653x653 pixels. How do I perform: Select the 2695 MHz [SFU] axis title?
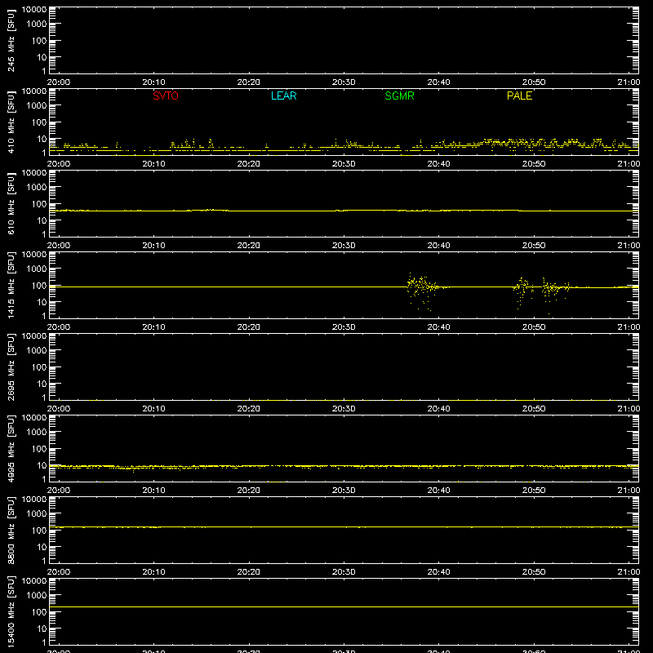[x=11, y=366]
